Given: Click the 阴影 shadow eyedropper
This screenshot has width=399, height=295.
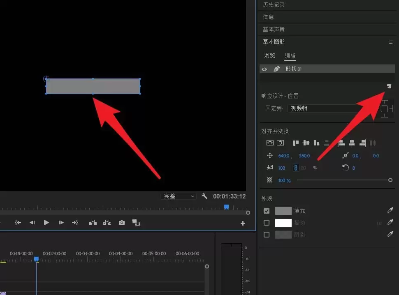Looking at the screenshot, I should click(x=390, y=234).
